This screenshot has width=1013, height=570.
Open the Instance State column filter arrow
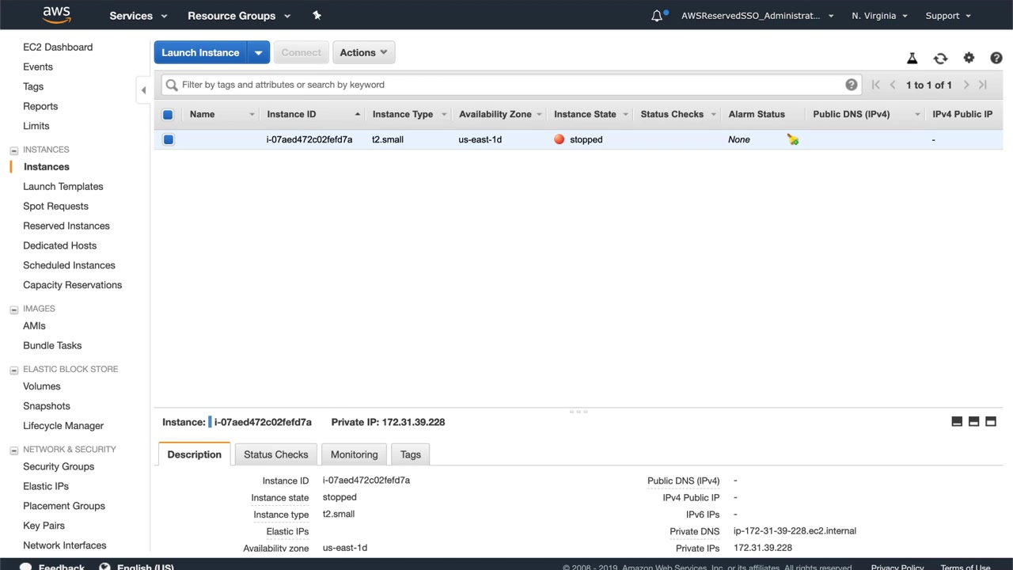click(x=625, y=115)
